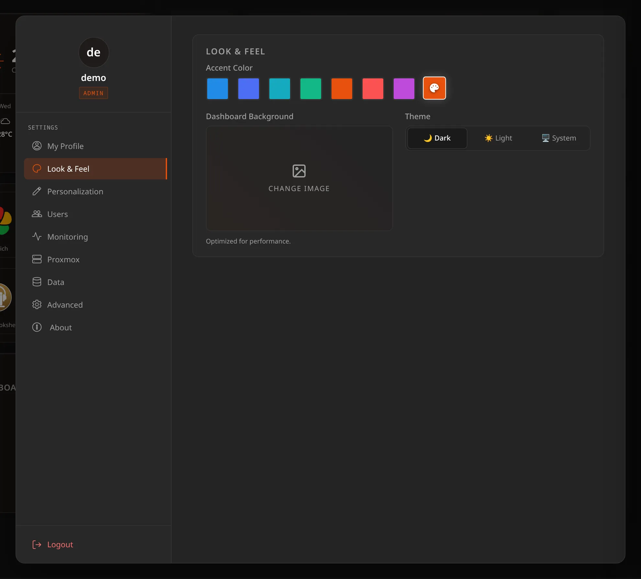
Task: Switch theme to System
Action: 559,138
